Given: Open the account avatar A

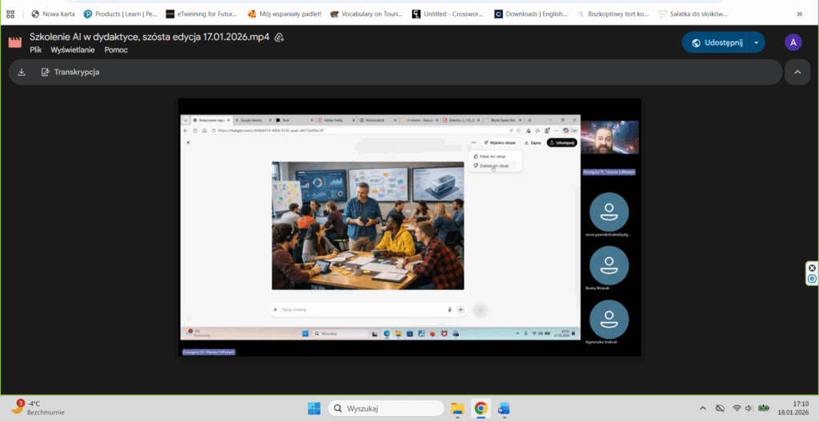Looking at the screenshot, I should coord(793,42).
